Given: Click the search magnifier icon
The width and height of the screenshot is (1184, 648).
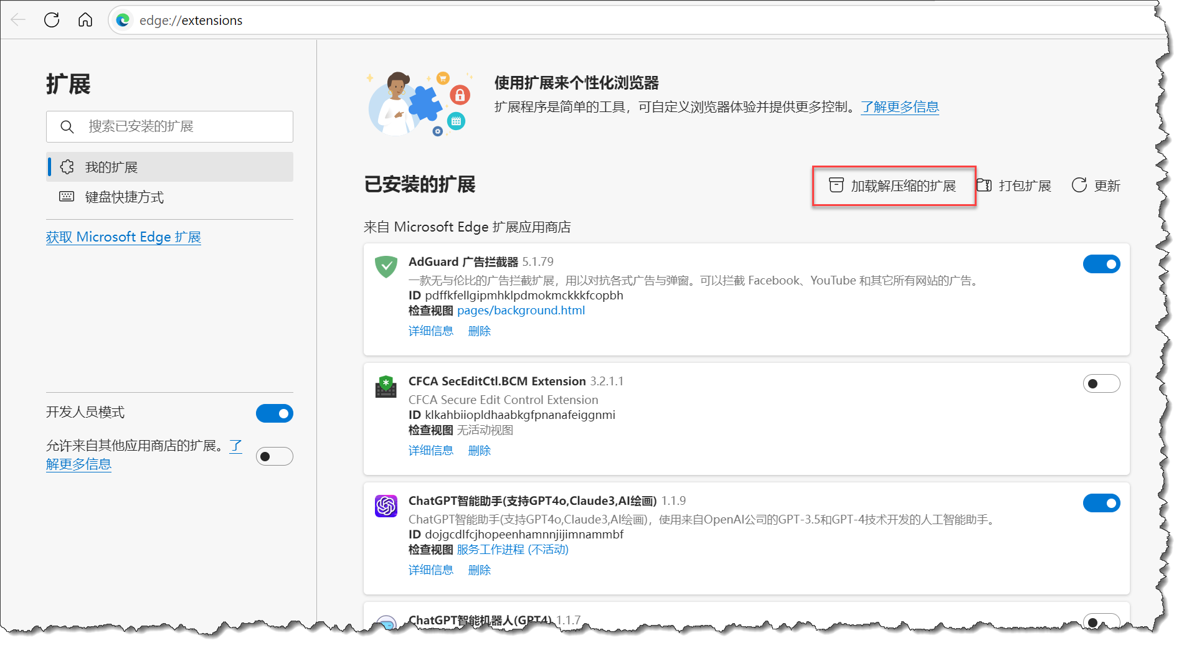Looking at the screenshot, I should [67, 127].
